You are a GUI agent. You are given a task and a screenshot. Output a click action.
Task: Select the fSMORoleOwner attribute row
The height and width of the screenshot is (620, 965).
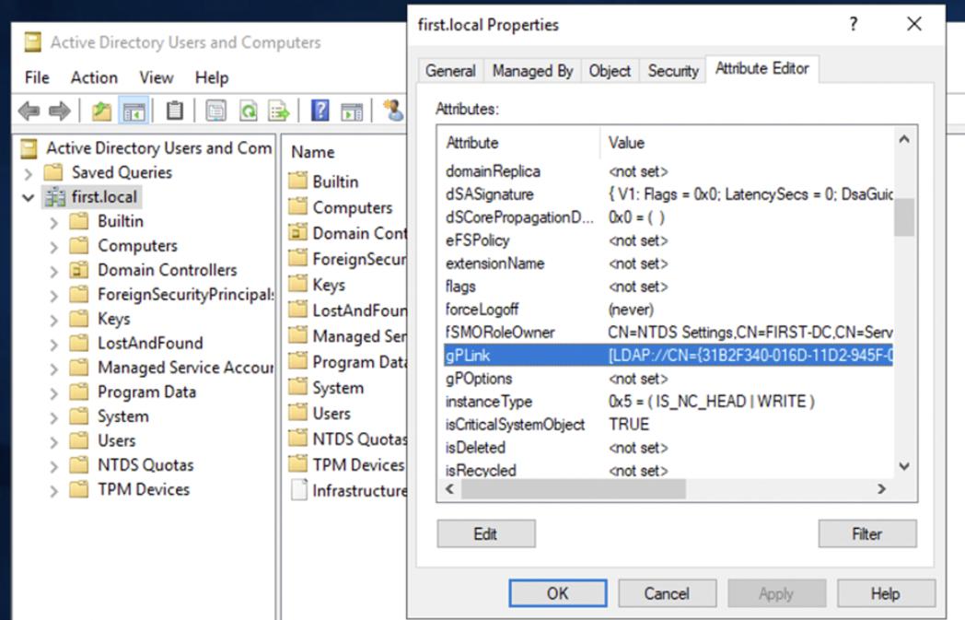[x=669, y=333]
